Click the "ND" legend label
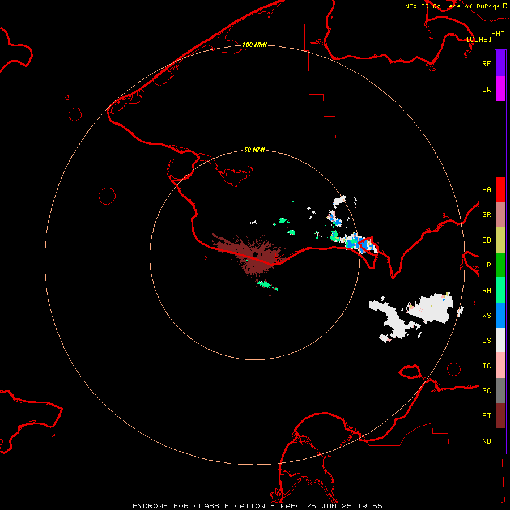This screenshot has height=510, width=510. click(486, 441)
